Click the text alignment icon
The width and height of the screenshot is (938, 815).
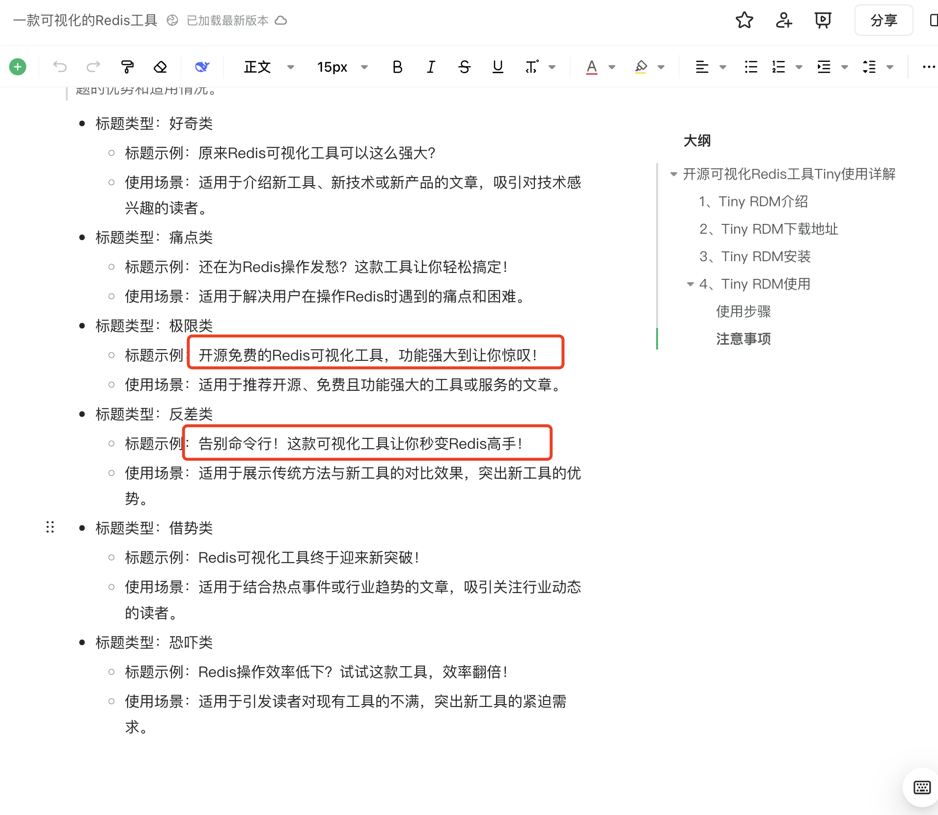tap(702, 67)
